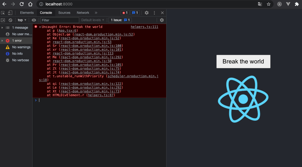Open the V-shaped extension icon
This screenshot has width=302, height=167.
pyautogui.click(x=288, y=4)
